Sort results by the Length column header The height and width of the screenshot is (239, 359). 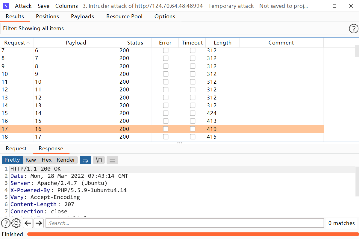coord(222,43)
